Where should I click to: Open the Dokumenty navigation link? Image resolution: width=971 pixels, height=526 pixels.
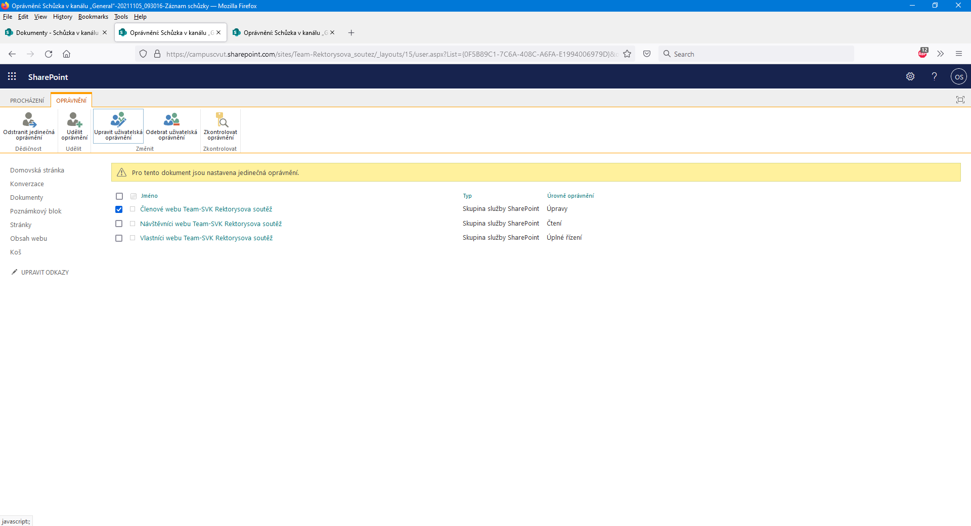(27, 198)
